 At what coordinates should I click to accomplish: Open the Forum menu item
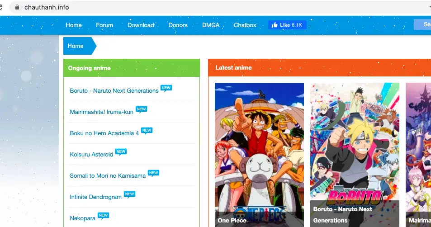click(x=104, y=25)
